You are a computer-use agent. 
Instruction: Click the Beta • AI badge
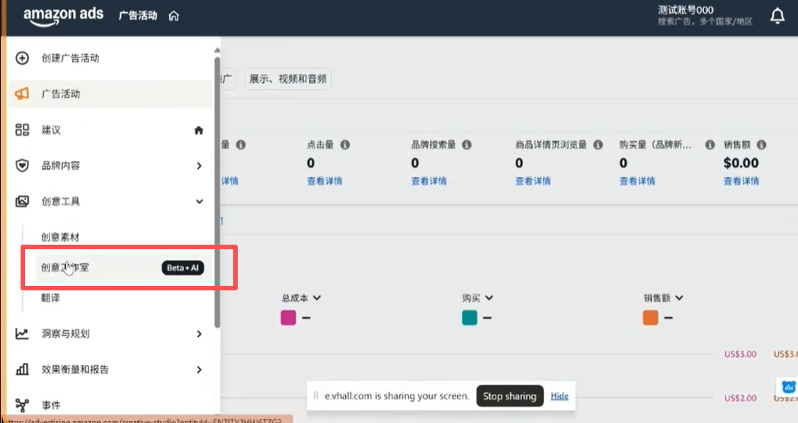pos(183,268)
